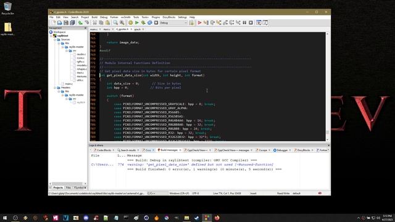Click the Save all files toolbar icon
Screen dimensions: 395x222
click(x=72, y=23)
